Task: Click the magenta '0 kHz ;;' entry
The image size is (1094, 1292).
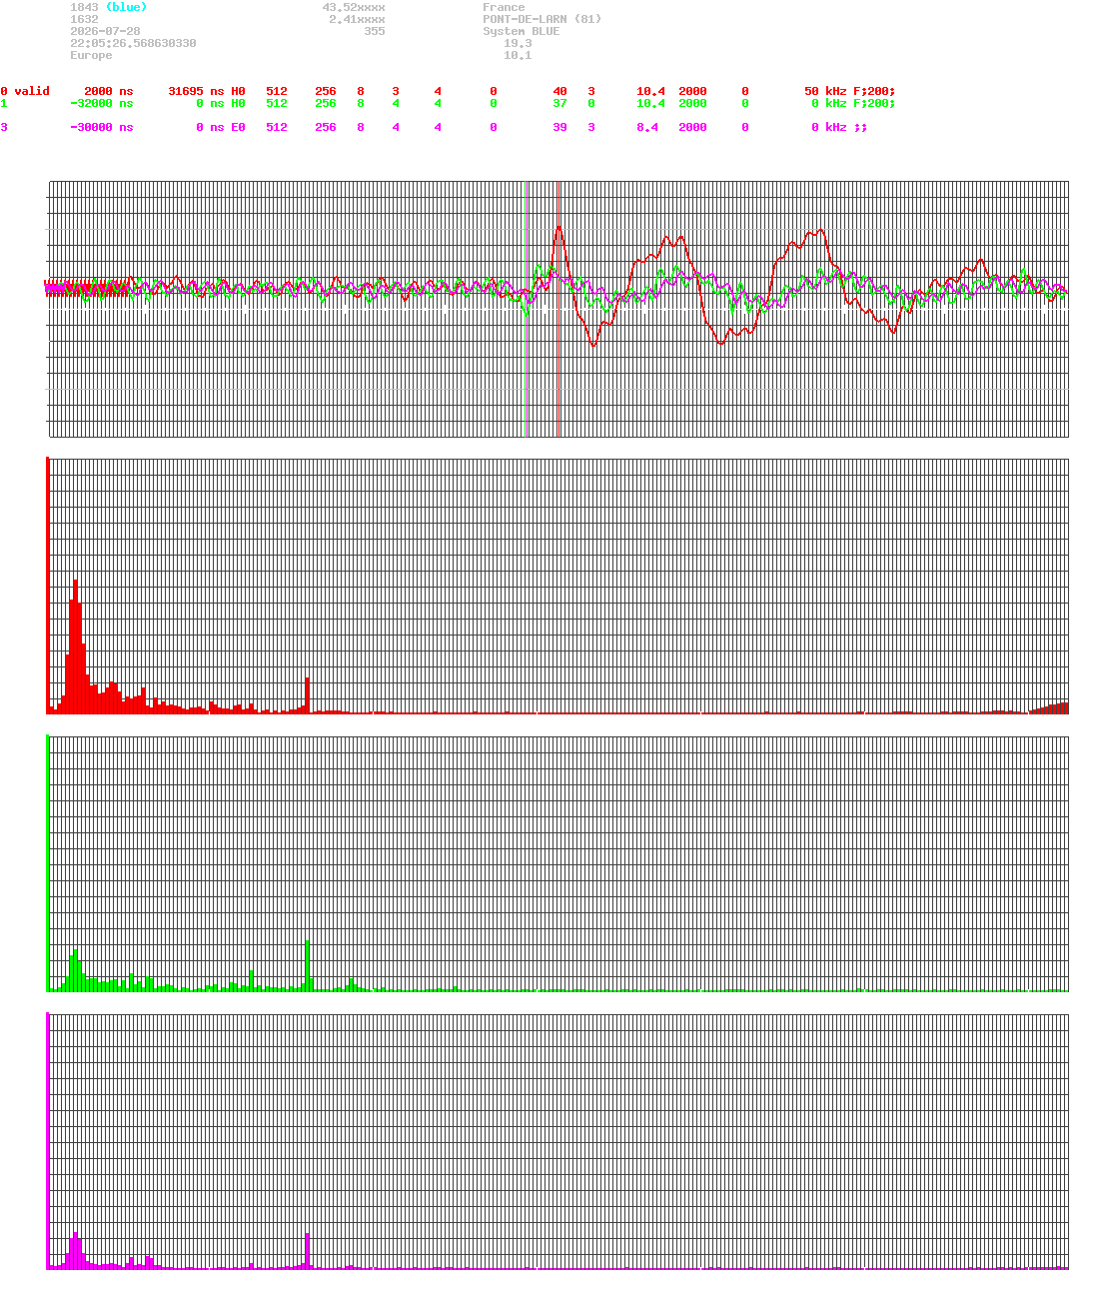Action: pyautogui.click(x=839, y=127)
